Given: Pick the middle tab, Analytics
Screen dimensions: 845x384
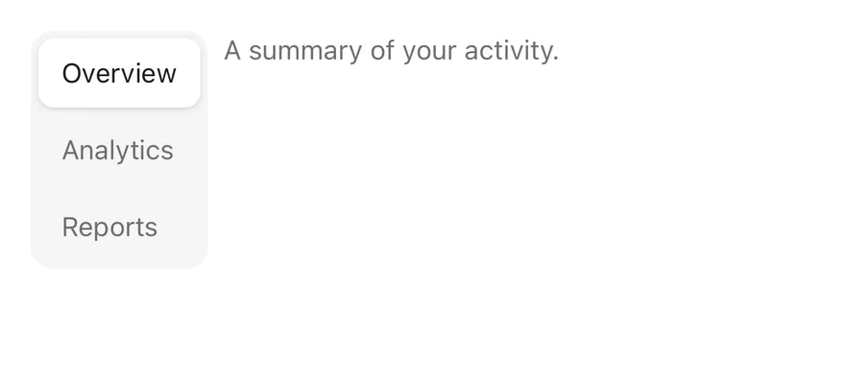Looking at the screenshot, I should pos(118,150).
